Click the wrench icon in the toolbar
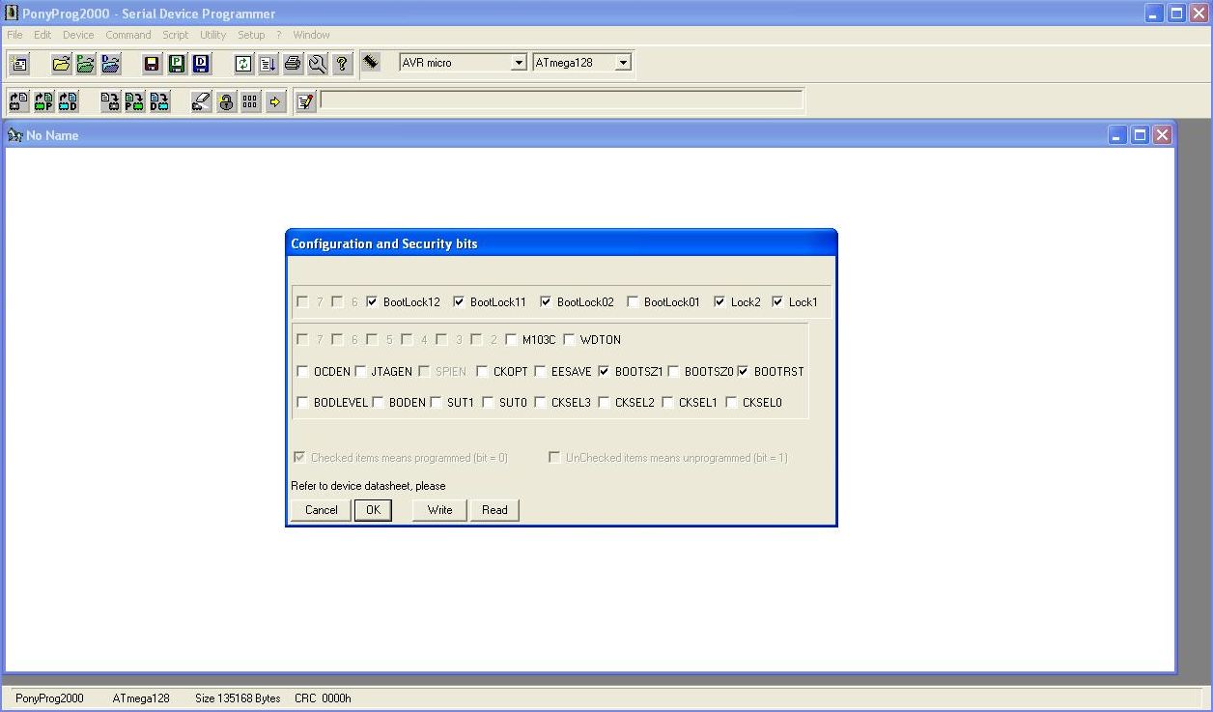This screenshot has width=1213, height=712. click(x=318, y=64)
